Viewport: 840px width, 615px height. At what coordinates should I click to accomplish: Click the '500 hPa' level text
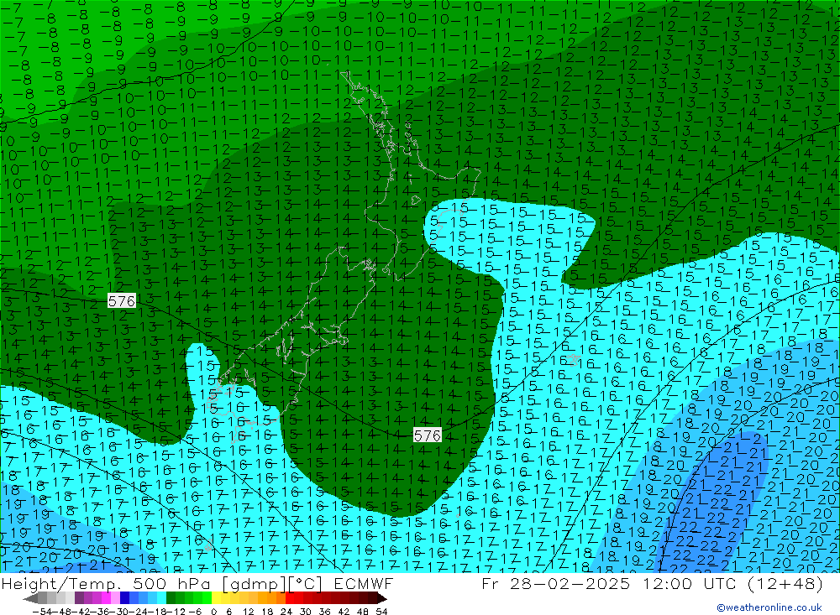170,583
